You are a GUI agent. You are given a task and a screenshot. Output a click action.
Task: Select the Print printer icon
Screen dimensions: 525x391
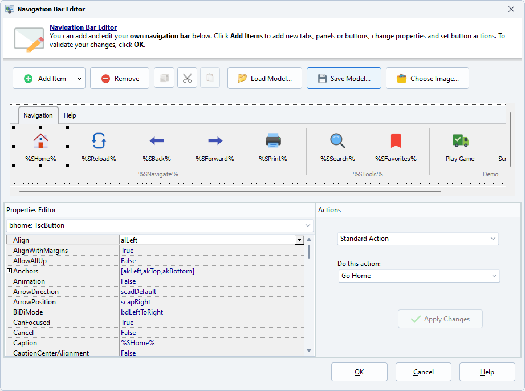click(273, 140)
